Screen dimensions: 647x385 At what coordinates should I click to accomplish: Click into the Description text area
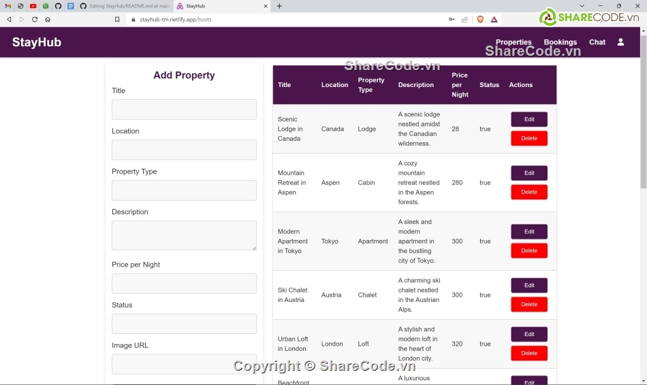tap(184, 235)
